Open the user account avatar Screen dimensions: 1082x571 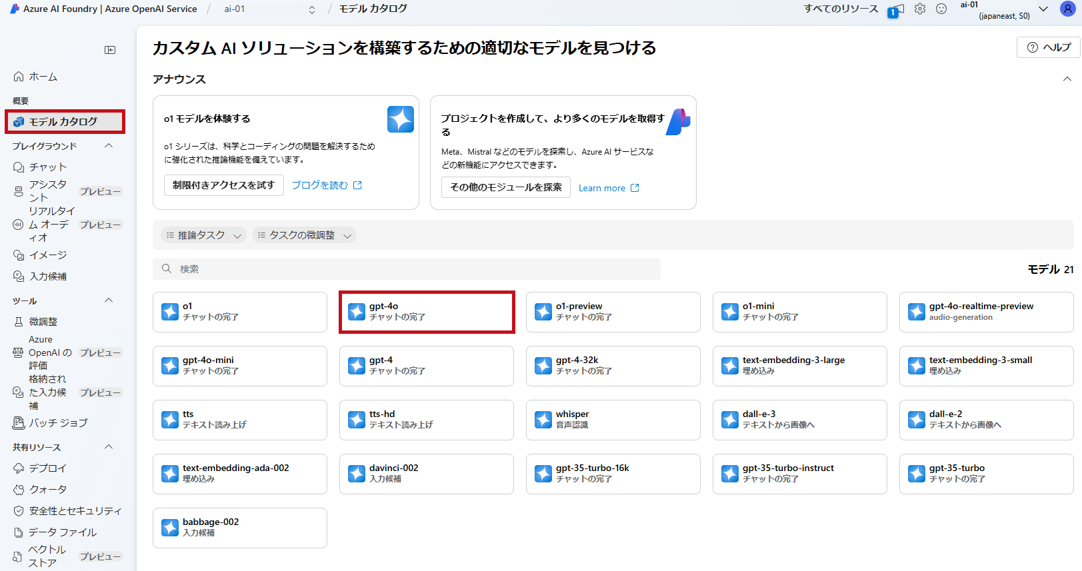click(1067, 9)
